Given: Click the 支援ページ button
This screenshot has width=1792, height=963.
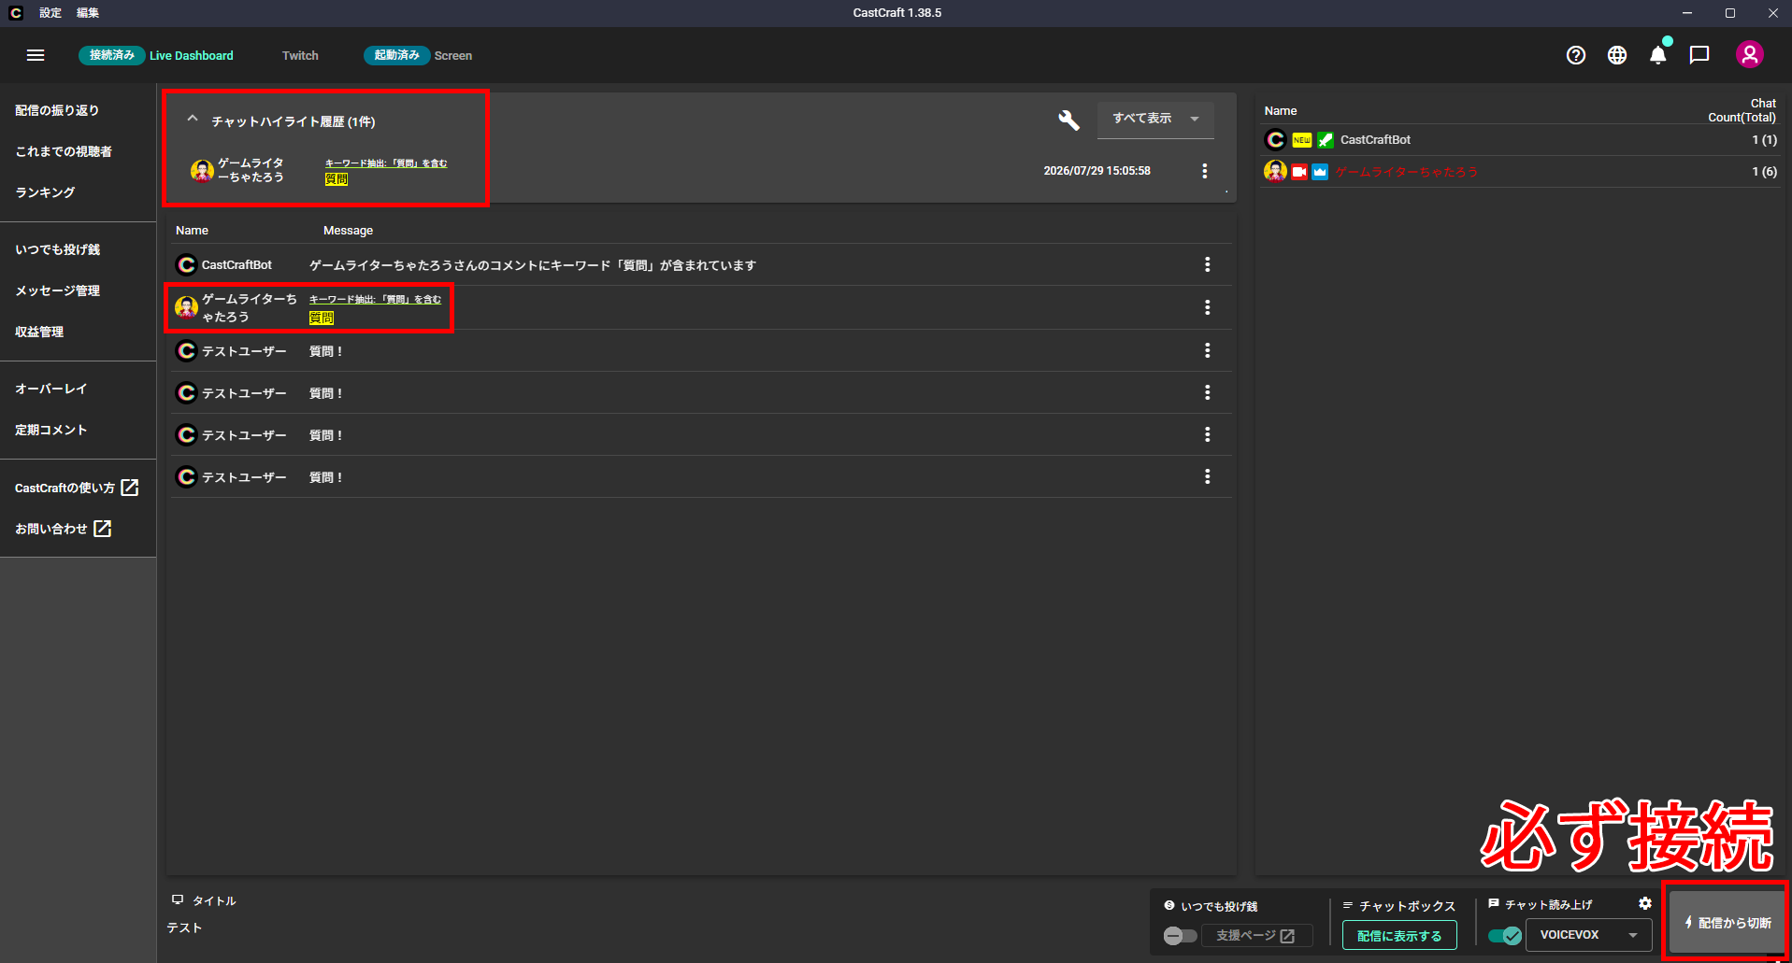Looking at the screenshot, I should coord(1257,935).
